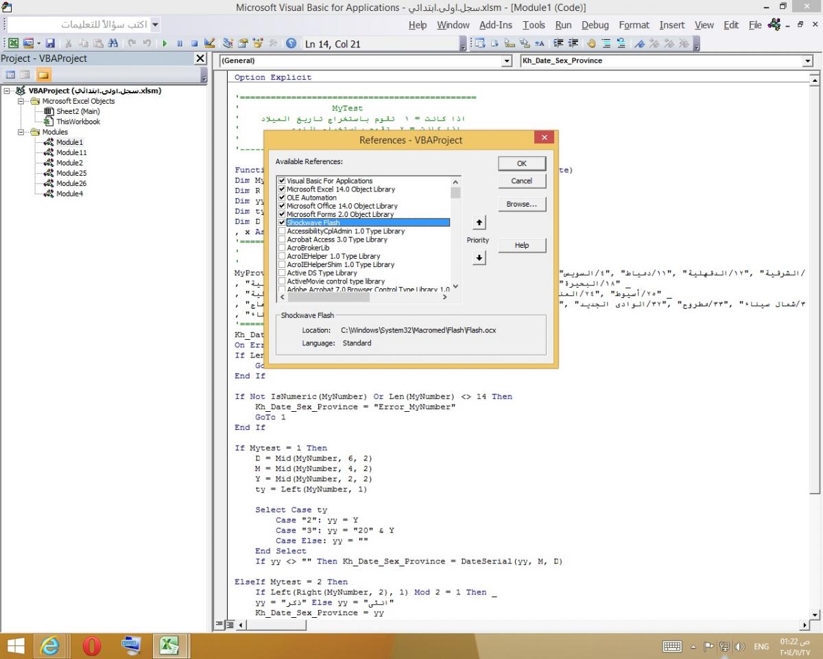823x659 pixels.
Task: Check Acrobat Access 3.0 Type Library
Action: (x=282, y=240)
